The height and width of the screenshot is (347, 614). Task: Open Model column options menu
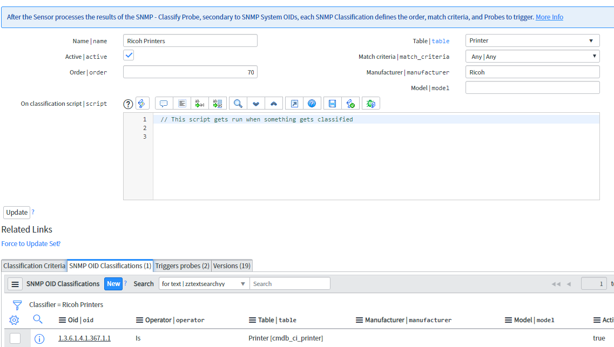508,320
